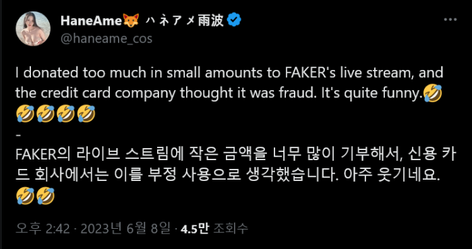Click the last emoji in the four-emoji row

(86, 114)
